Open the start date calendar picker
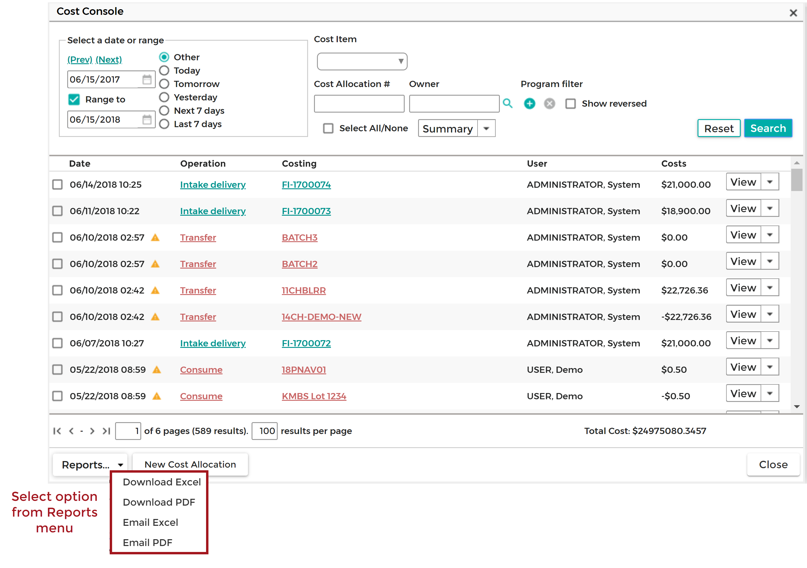This screenshot has width=807, height=568. 147,79
